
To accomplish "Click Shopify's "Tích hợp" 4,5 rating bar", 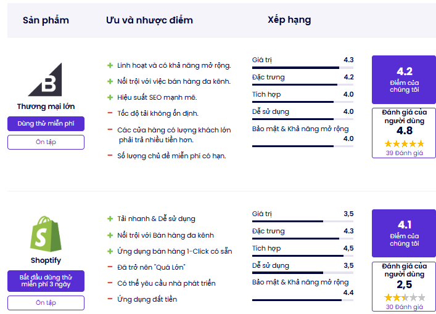I will point(303,256).
